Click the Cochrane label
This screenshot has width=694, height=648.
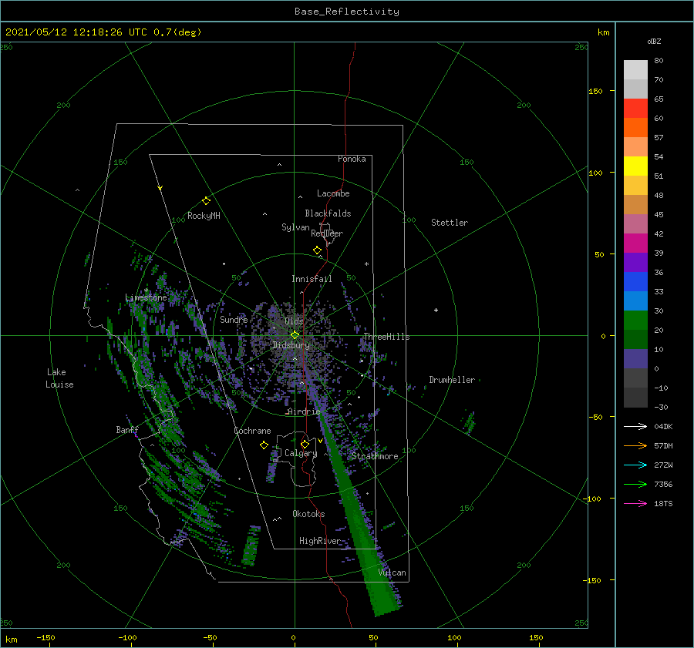(x=252, y=431)
